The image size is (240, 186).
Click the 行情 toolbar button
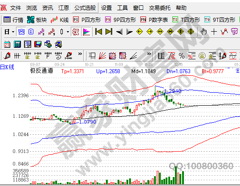pos(13,20)
